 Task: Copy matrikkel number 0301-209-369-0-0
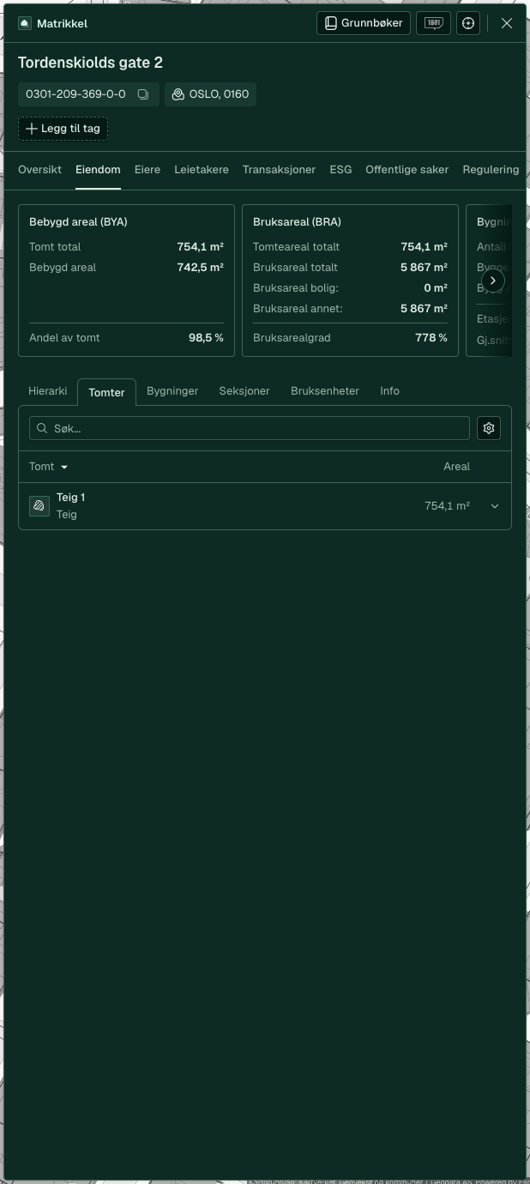coord(143,94)
